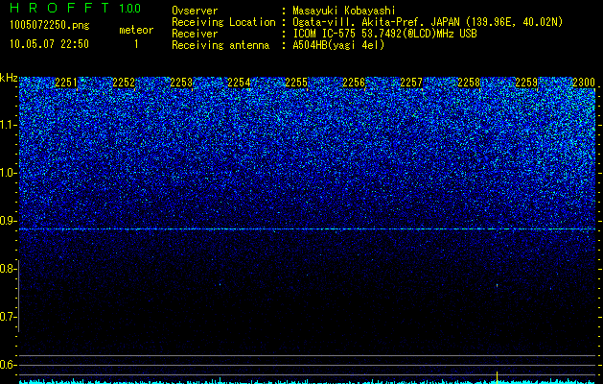Click the kHz axis unit label

pos(9,78)
